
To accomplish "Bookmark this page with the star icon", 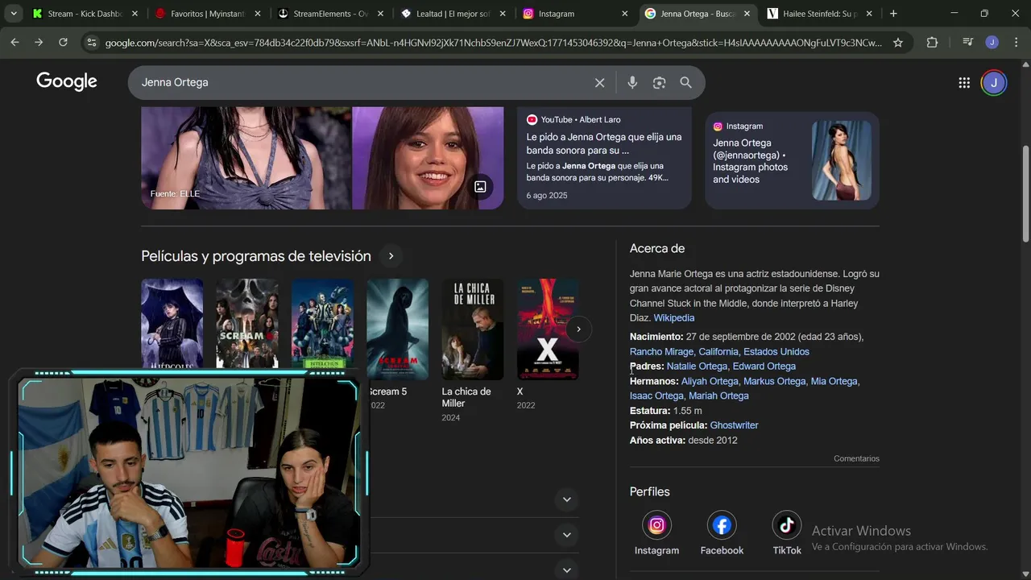I will click(898, 43).
